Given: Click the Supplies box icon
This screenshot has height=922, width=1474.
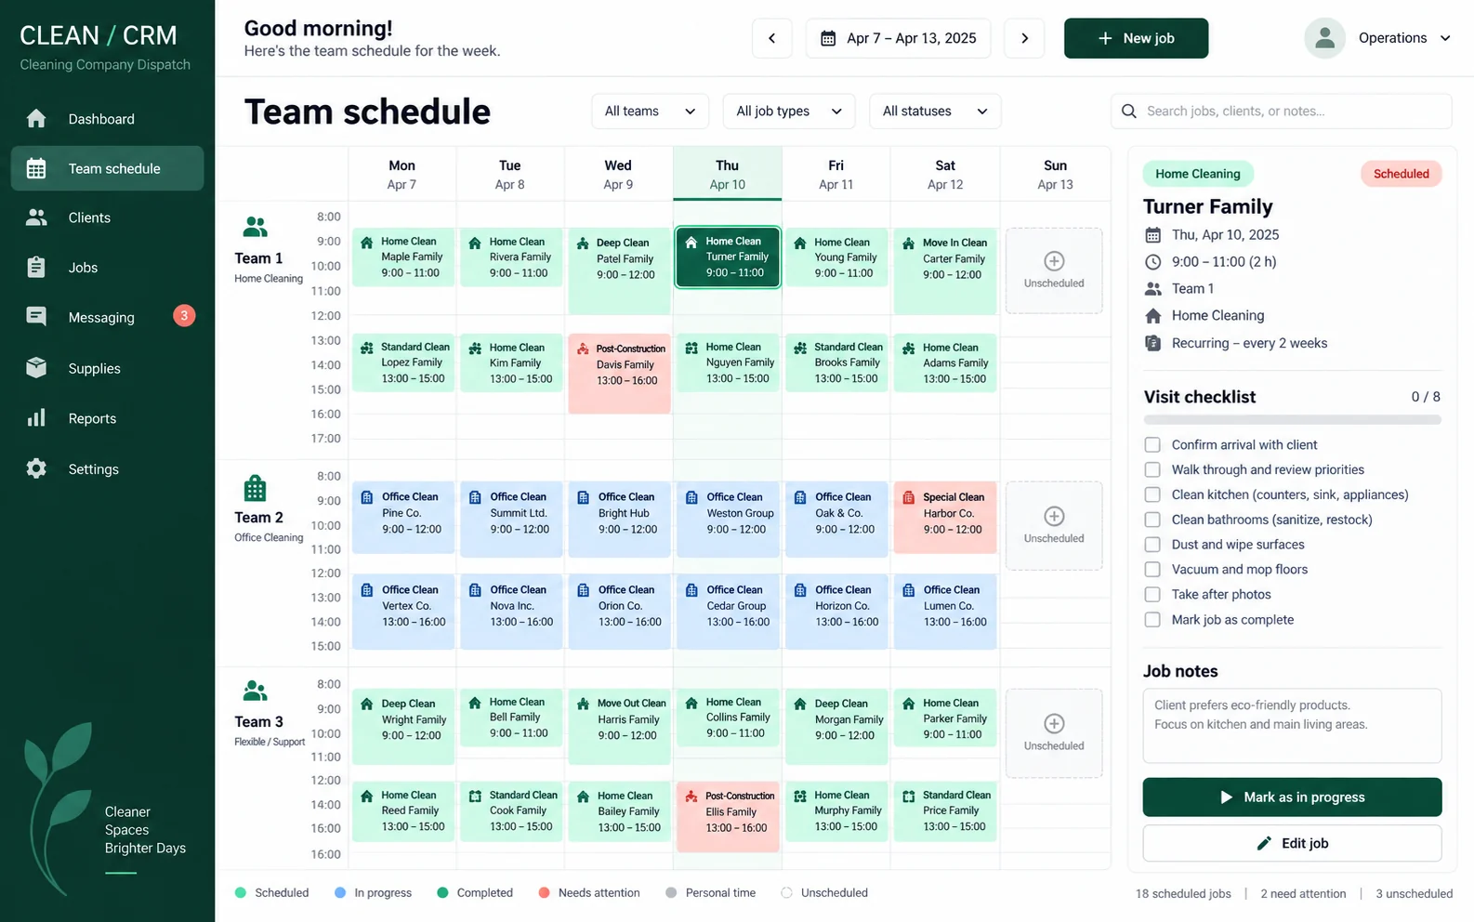Looking at the screenshot, I should click(x=36, y=368).
